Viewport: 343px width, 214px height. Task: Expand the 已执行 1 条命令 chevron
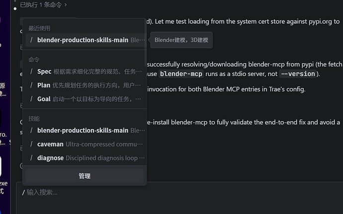click(x=66, y=5)
